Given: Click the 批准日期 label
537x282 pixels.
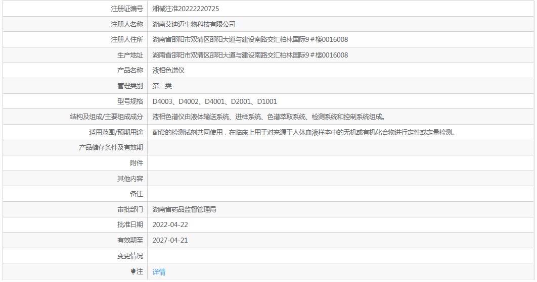Looking at the screenshot, I should point(130,224).
